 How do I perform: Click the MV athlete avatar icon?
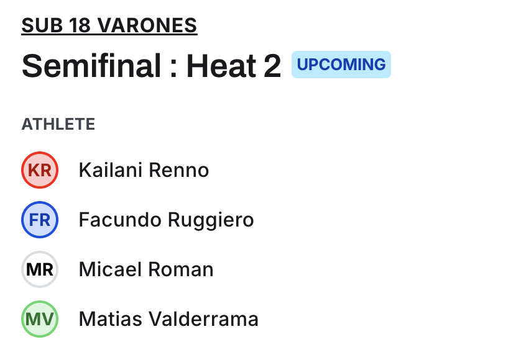[x=40, y=319]
